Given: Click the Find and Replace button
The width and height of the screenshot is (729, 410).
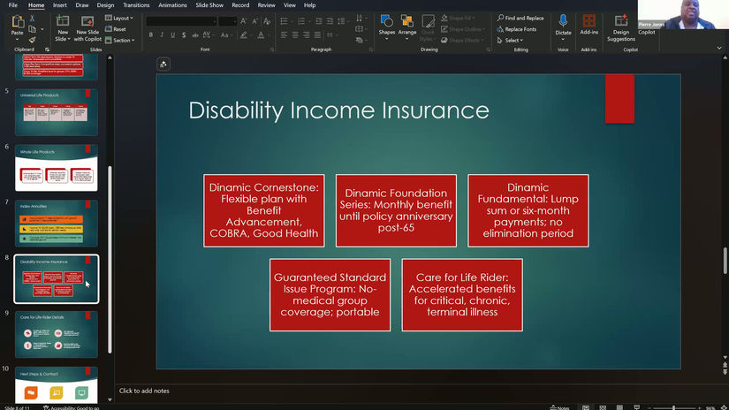Looking at the screenshot, I should click(520, 18).
